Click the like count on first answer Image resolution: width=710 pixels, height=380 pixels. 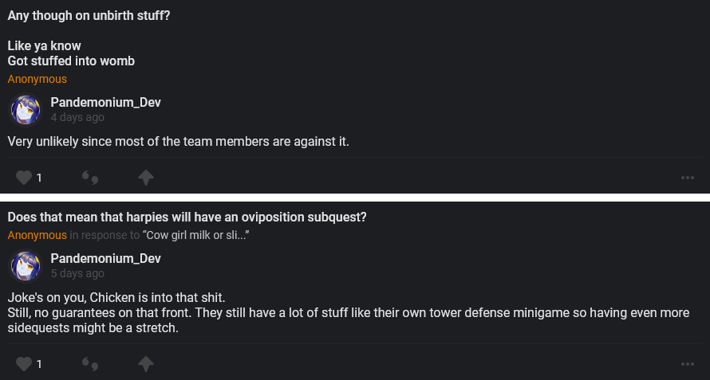point(38,178)
